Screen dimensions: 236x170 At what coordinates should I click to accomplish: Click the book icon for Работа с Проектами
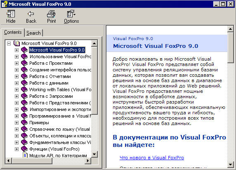click(24, 63)
